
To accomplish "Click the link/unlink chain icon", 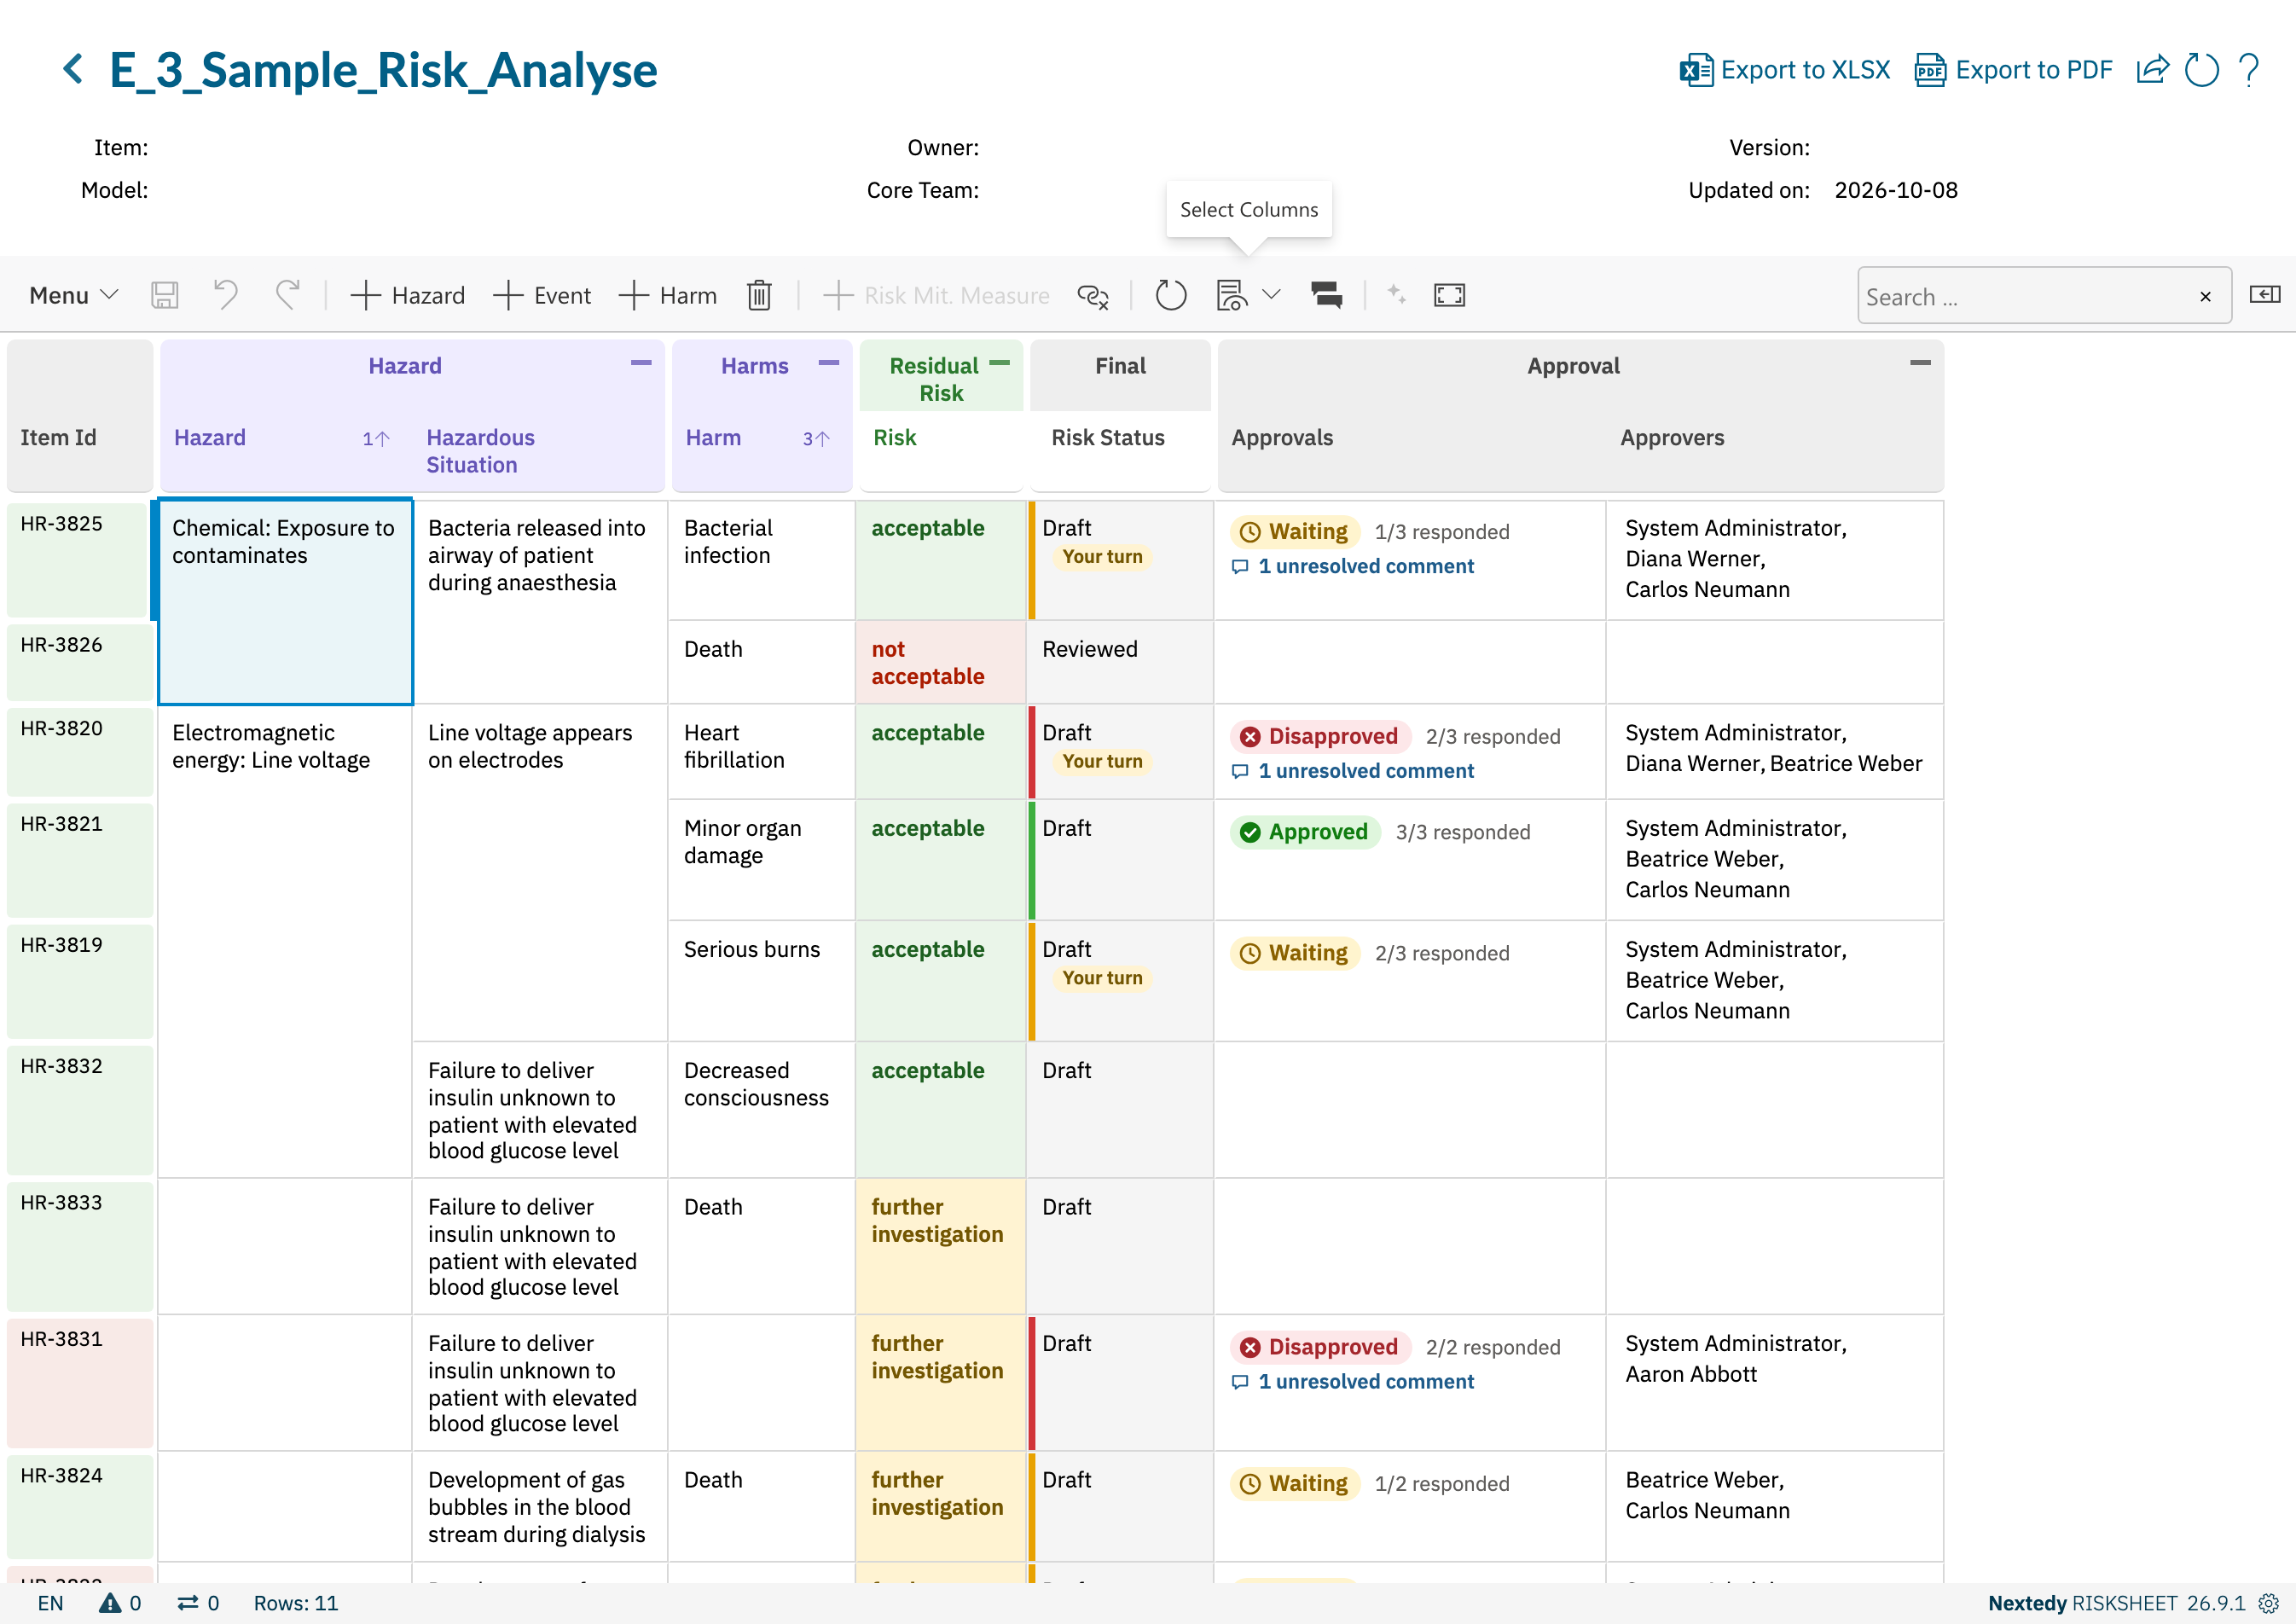I will point(1093,295).
